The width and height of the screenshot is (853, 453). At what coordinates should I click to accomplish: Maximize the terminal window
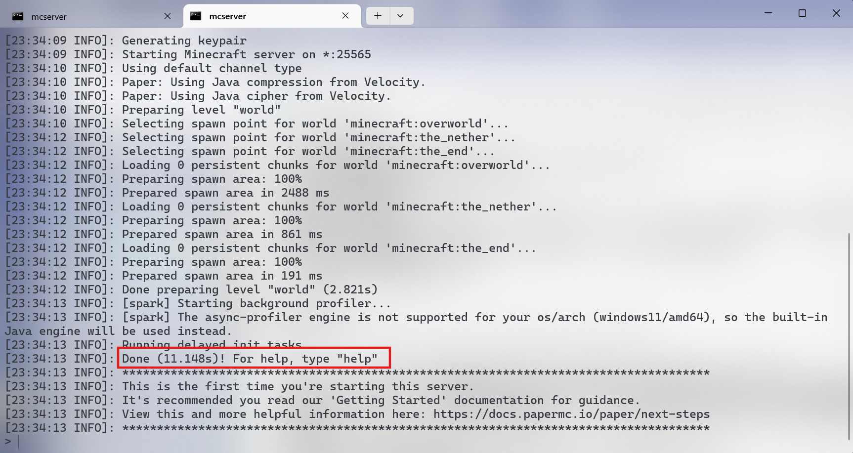(802, 13)
